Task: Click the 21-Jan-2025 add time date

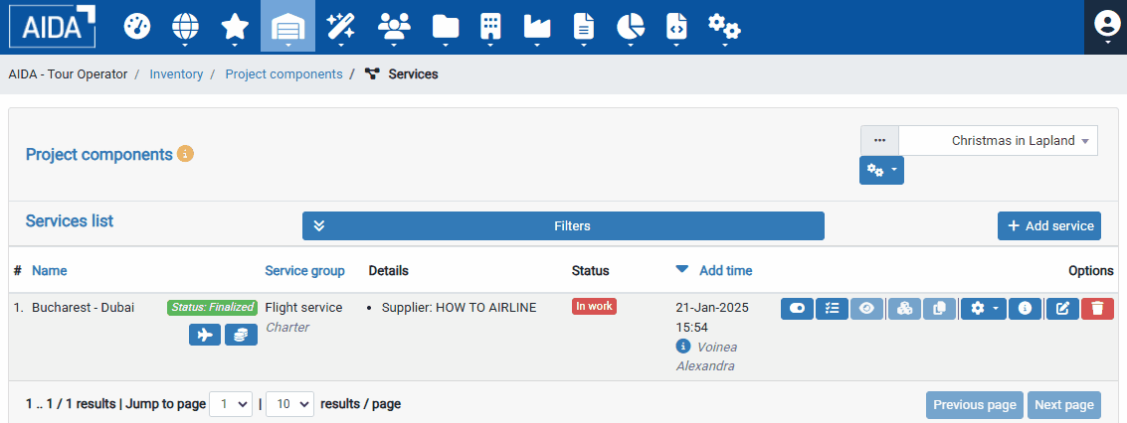Action: (x=712, y=308)
